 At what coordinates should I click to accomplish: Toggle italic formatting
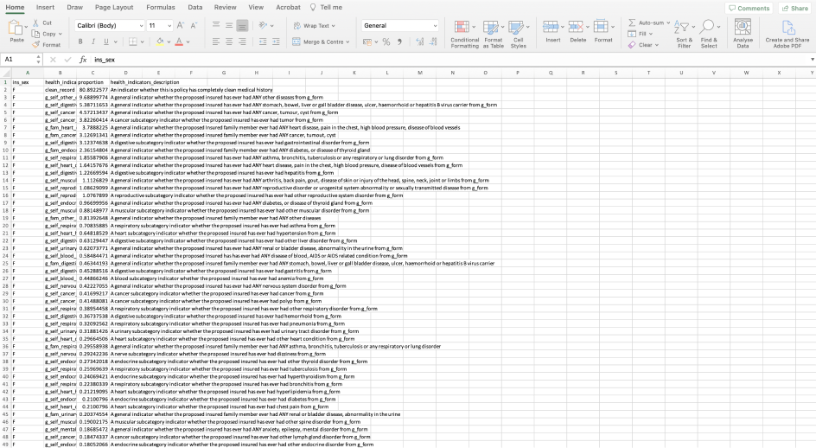coord(95,42)
